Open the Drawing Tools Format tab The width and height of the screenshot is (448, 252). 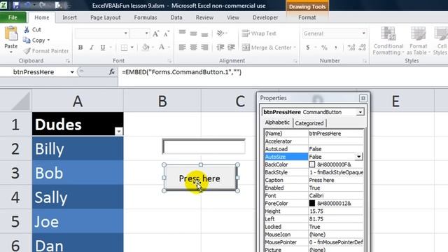coord(307,17)
